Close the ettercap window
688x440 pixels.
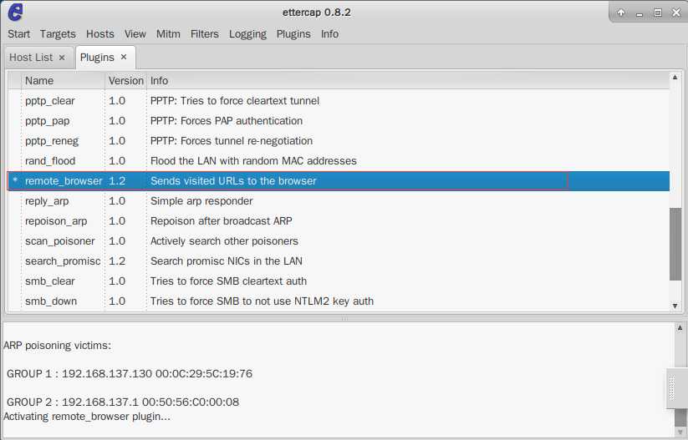(676, 13)
